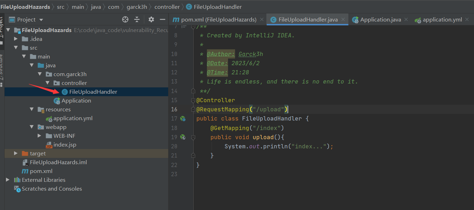
Task: Select FileUploadHazards.iml file
Action: [x=58, y=162]
